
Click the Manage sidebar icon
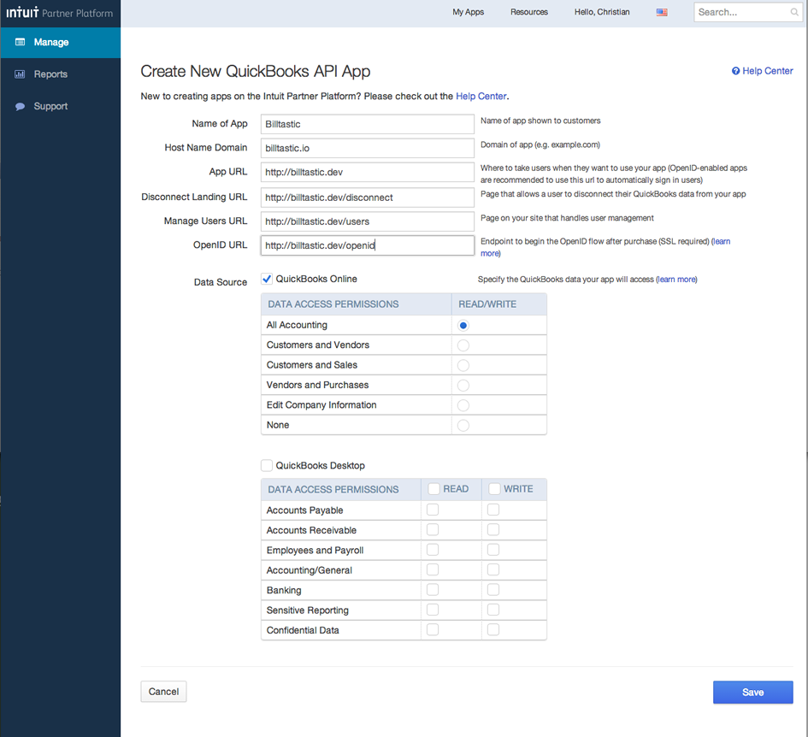(21, 42)
